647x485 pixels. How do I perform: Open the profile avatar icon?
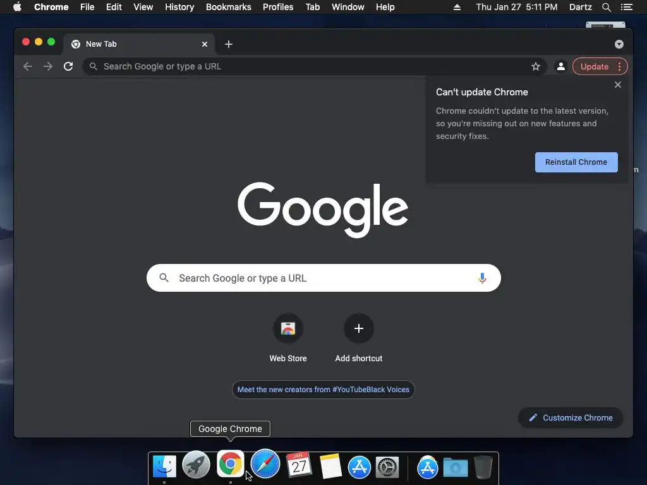coord(561,66)
